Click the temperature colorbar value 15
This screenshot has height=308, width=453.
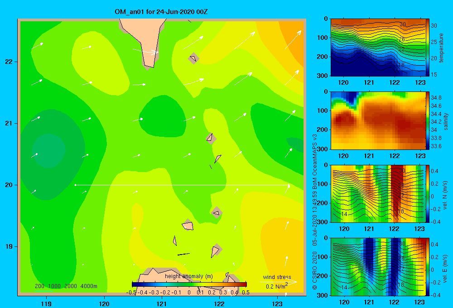point(434,75)
